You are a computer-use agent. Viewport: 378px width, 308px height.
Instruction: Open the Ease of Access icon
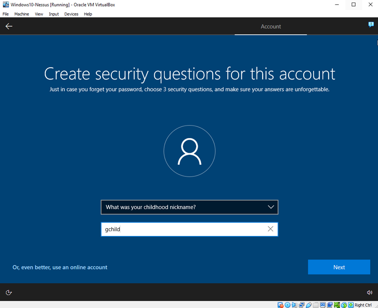(x=9, y=292)
